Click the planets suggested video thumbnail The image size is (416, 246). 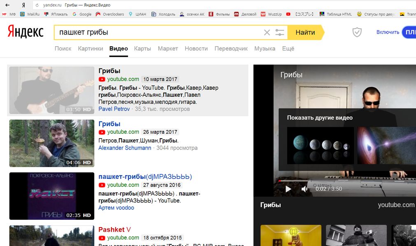(321, 146)
